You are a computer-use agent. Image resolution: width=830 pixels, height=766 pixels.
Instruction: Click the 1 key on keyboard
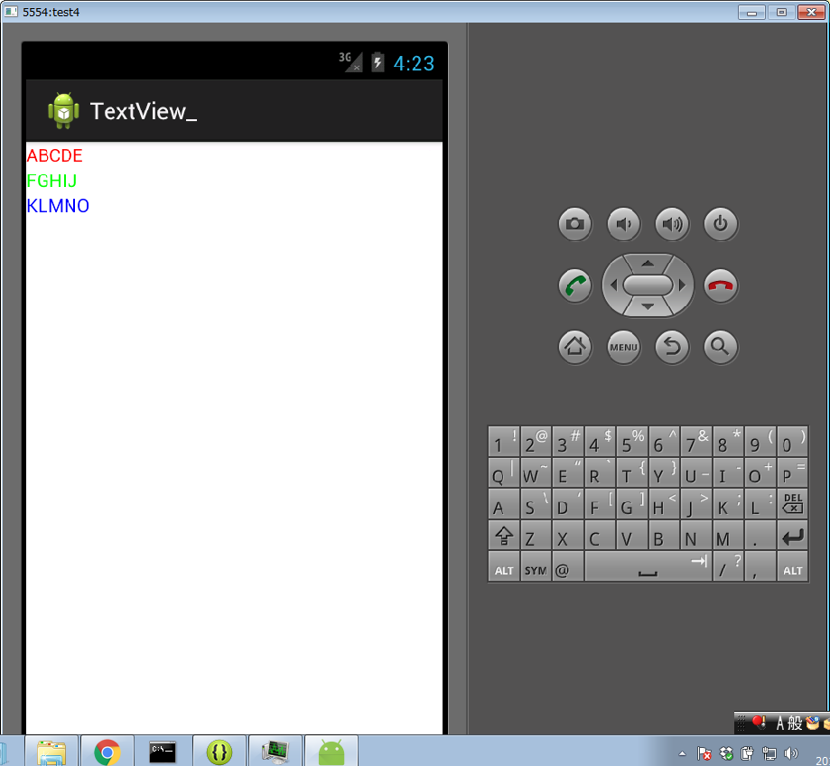[x=504, y=442]
